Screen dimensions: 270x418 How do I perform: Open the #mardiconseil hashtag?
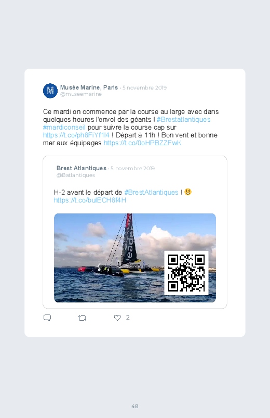click(x=64, y=127)
